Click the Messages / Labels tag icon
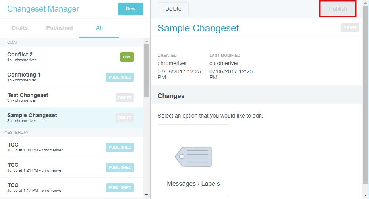Image resolution: width=369 pixels, height=199 pixels. point(193,156)
